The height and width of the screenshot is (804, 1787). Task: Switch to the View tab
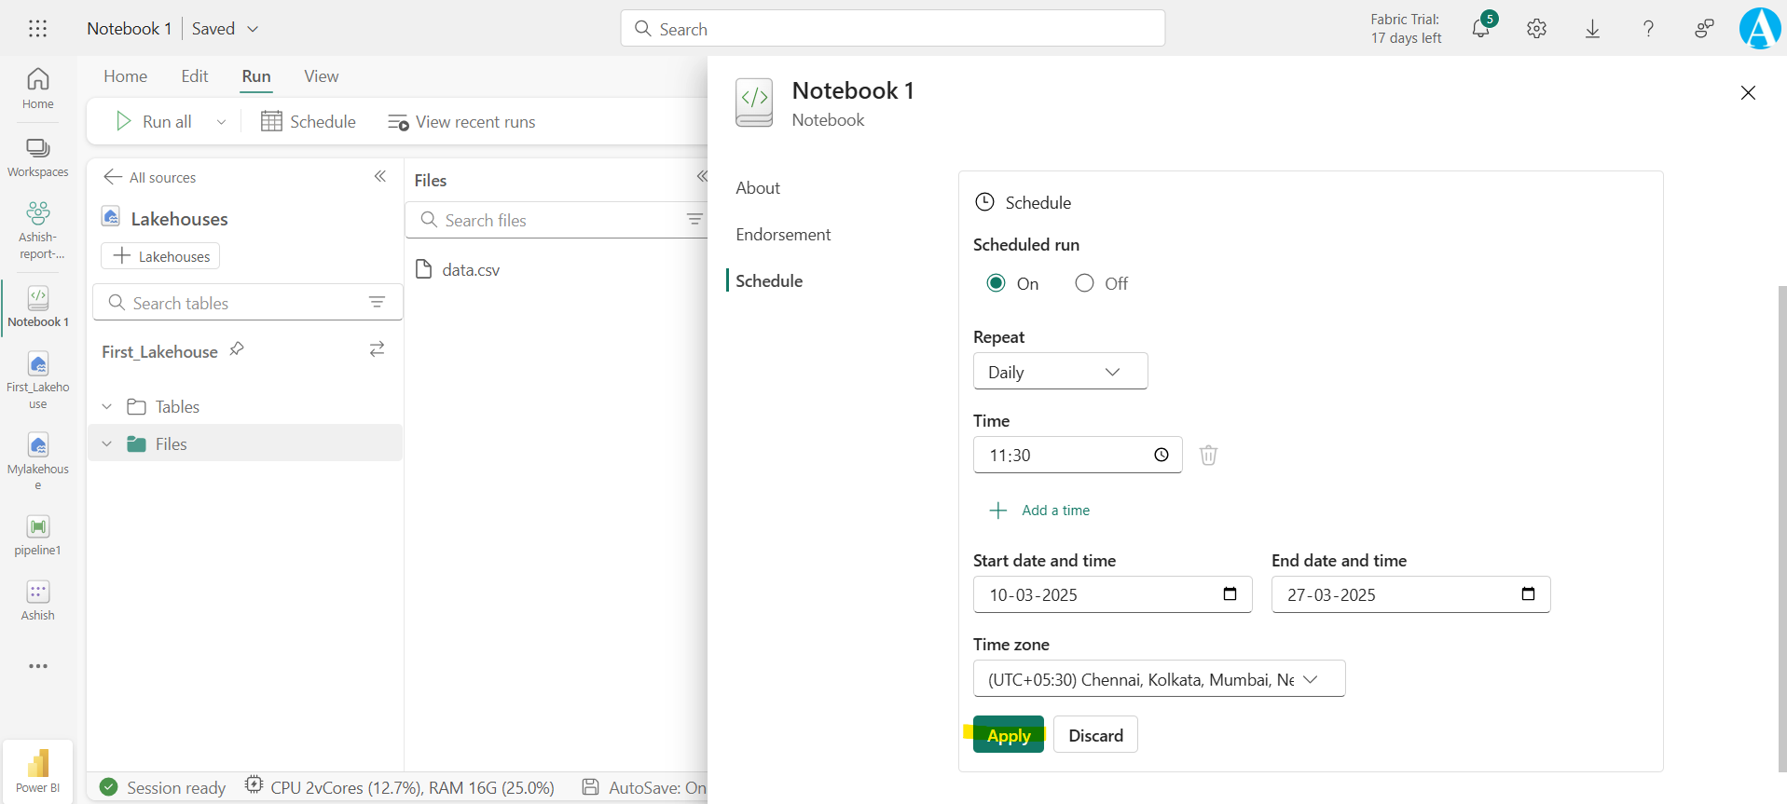[x=321, y=76]
